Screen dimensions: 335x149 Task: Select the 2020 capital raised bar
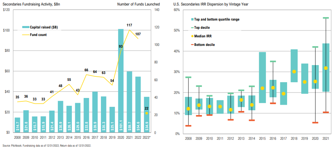click(121, 80)
